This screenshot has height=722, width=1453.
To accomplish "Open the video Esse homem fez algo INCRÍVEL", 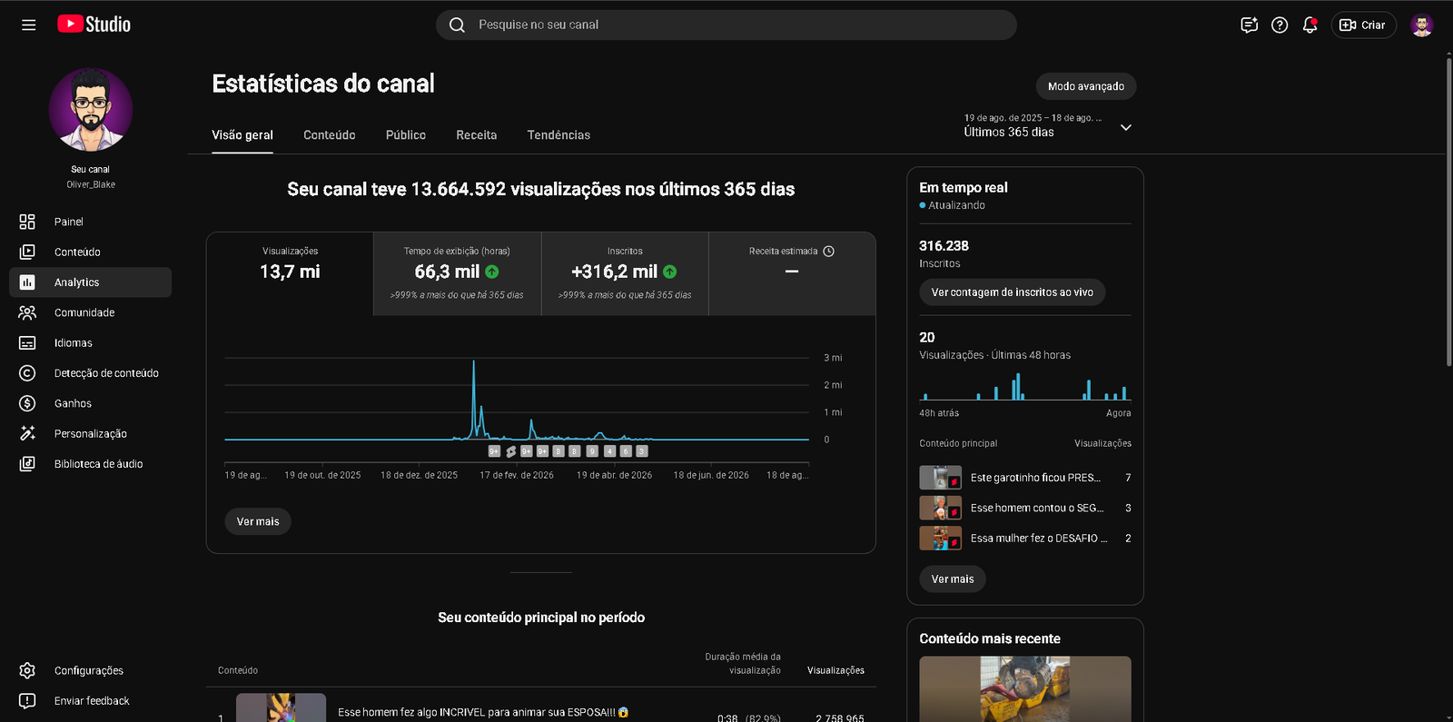I will click(483, 712).
